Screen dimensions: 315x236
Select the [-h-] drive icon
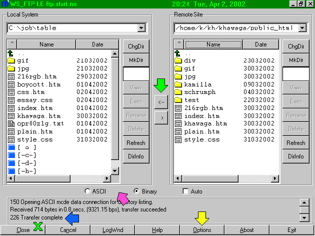pyautogui.click(x=11, y=171)
